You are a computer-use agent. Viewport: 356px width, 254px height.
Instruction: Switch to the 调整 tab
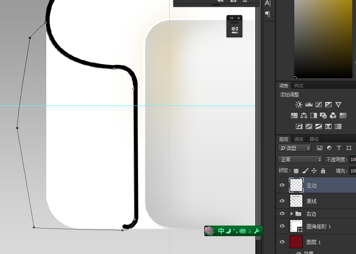tap(284, 86)
